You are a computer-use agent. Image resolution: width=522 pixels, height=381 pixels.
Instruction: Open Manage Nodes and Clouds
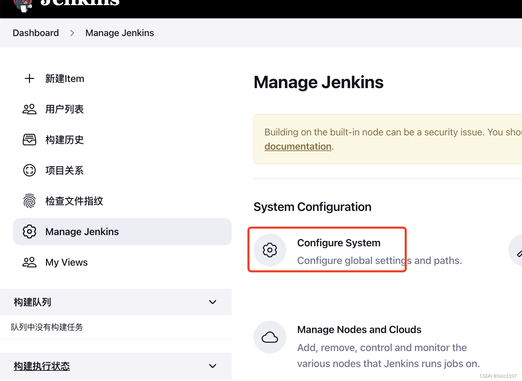(x=359, y=330)
